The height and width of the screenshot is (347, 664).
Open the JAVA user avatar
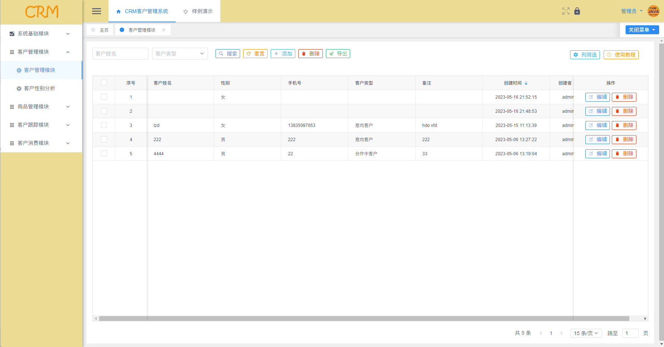click(x=653, y=11)
